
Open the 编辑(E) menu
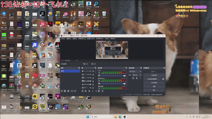[x=69, y=39]
